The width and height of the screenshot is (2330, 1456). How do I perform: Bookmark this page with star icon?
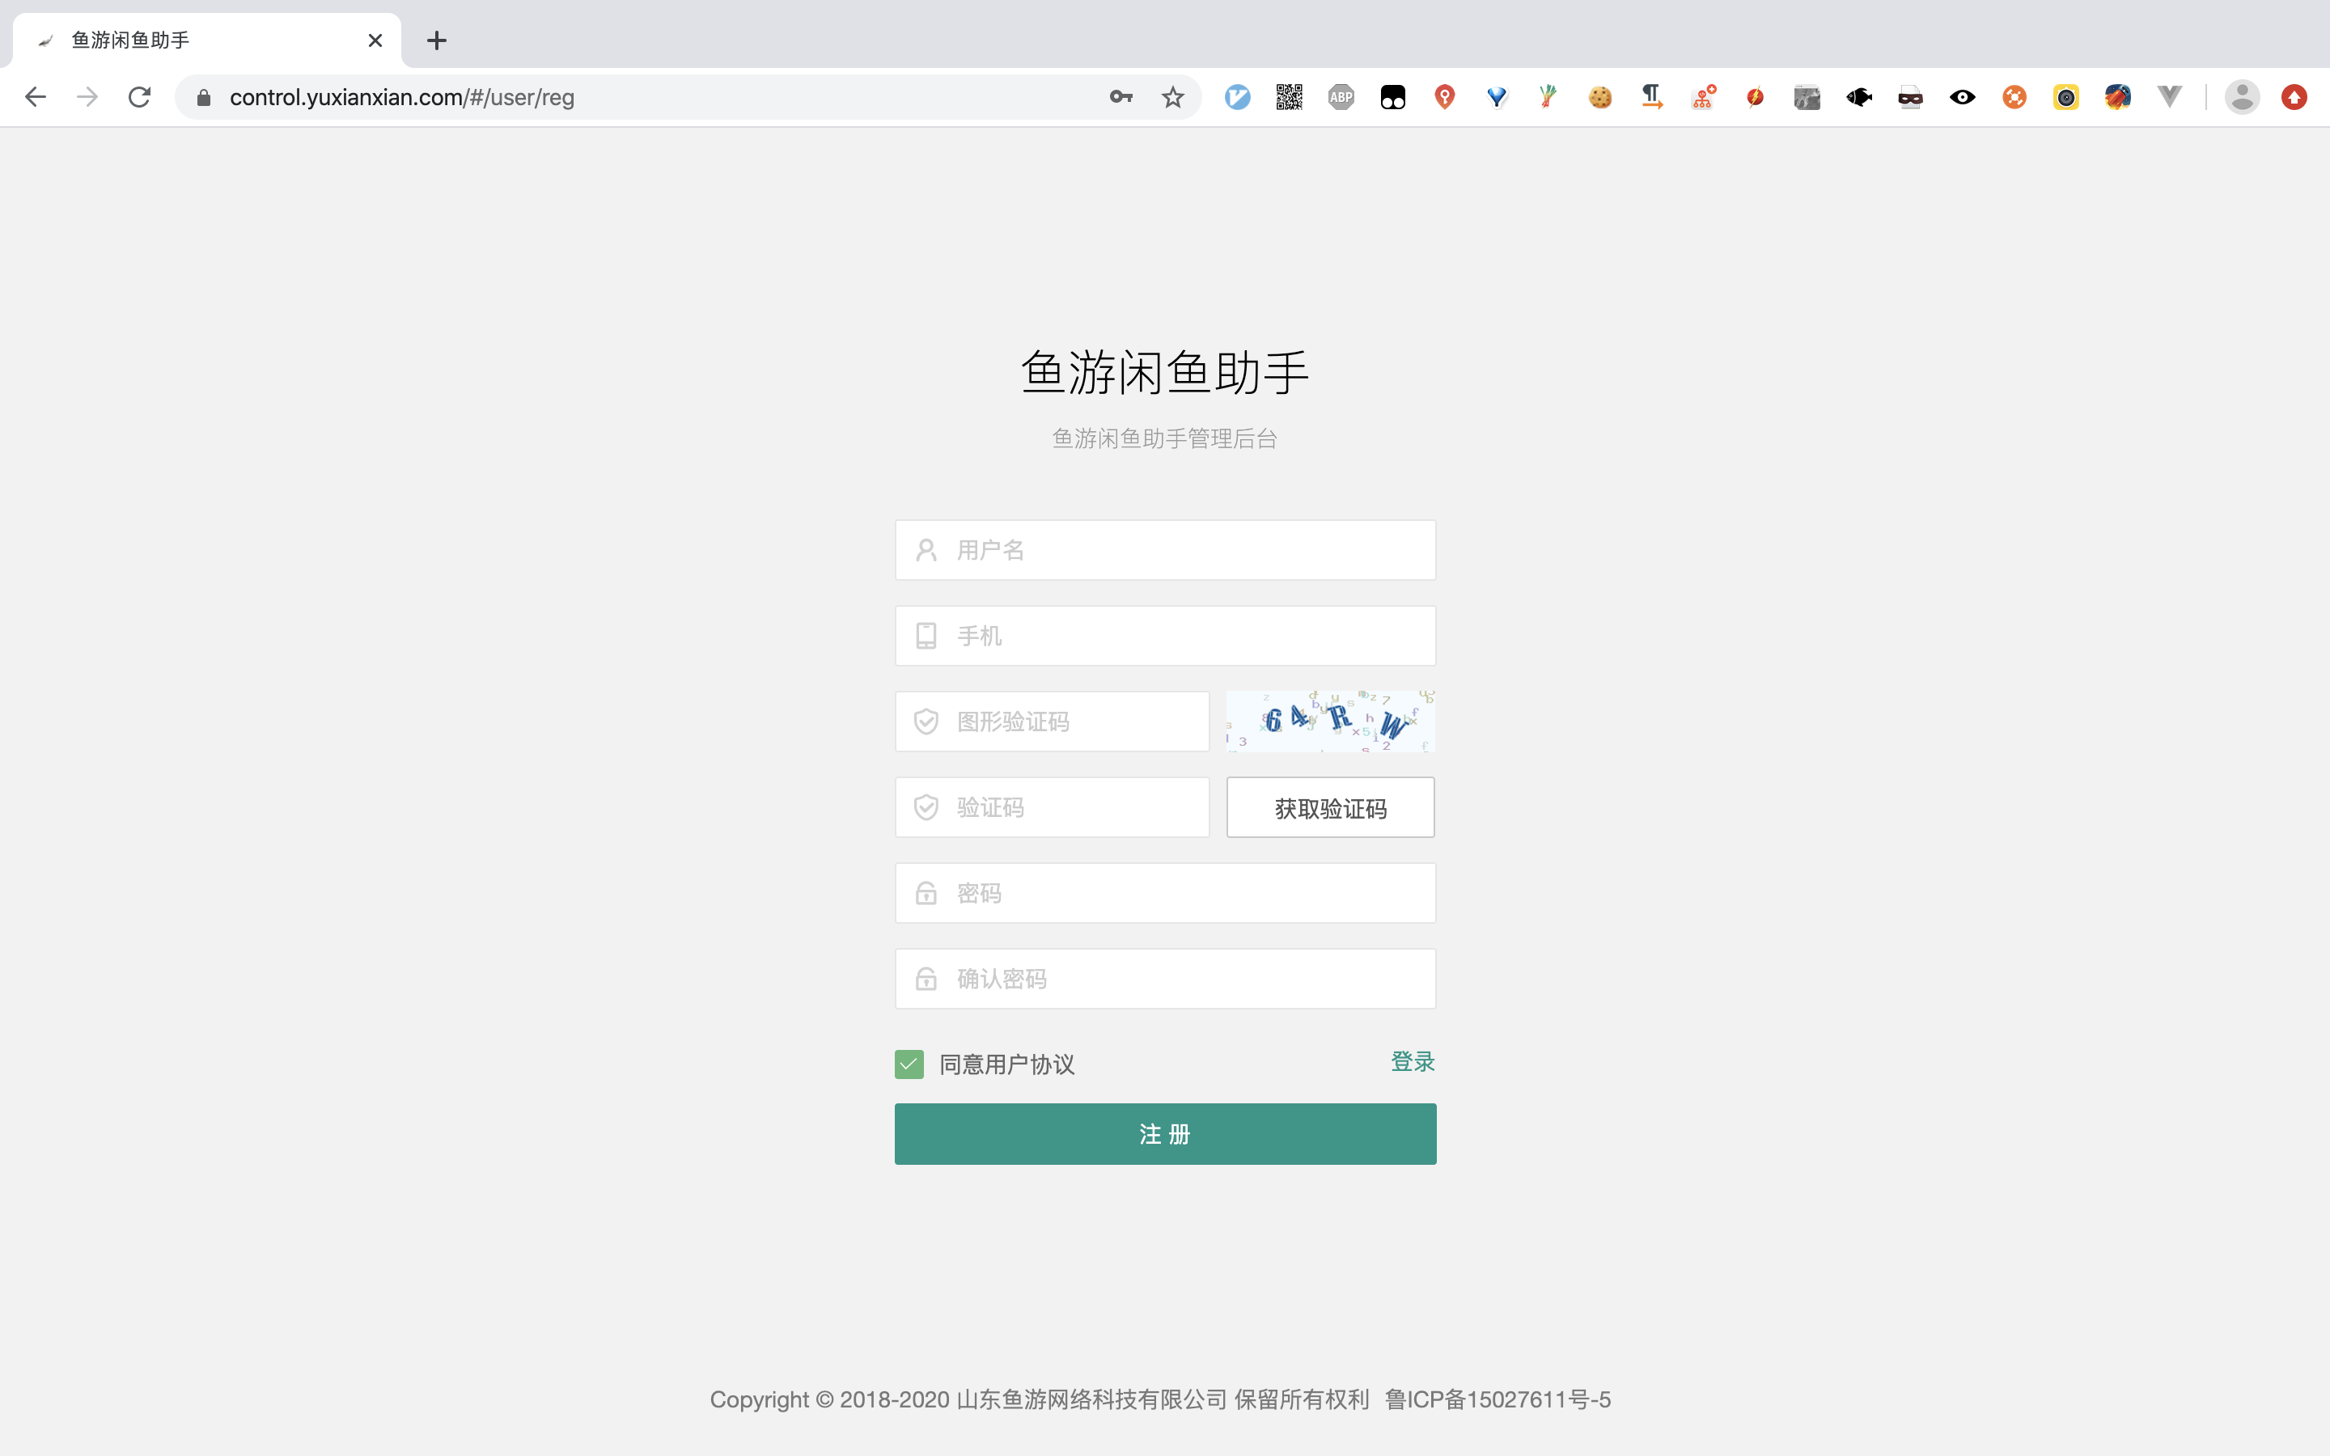coord(1171,97)
